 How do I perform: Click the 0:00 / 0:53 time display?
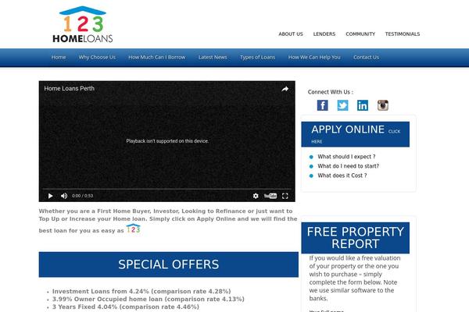tap(82, 196)
